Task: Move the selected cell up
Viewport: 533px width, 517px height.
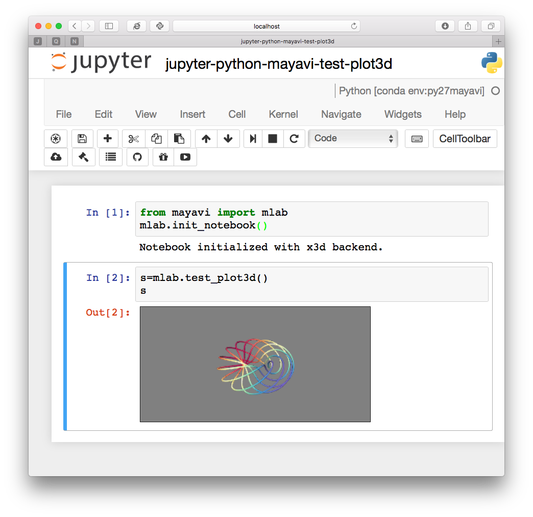Action: click(x=206, y=139)
